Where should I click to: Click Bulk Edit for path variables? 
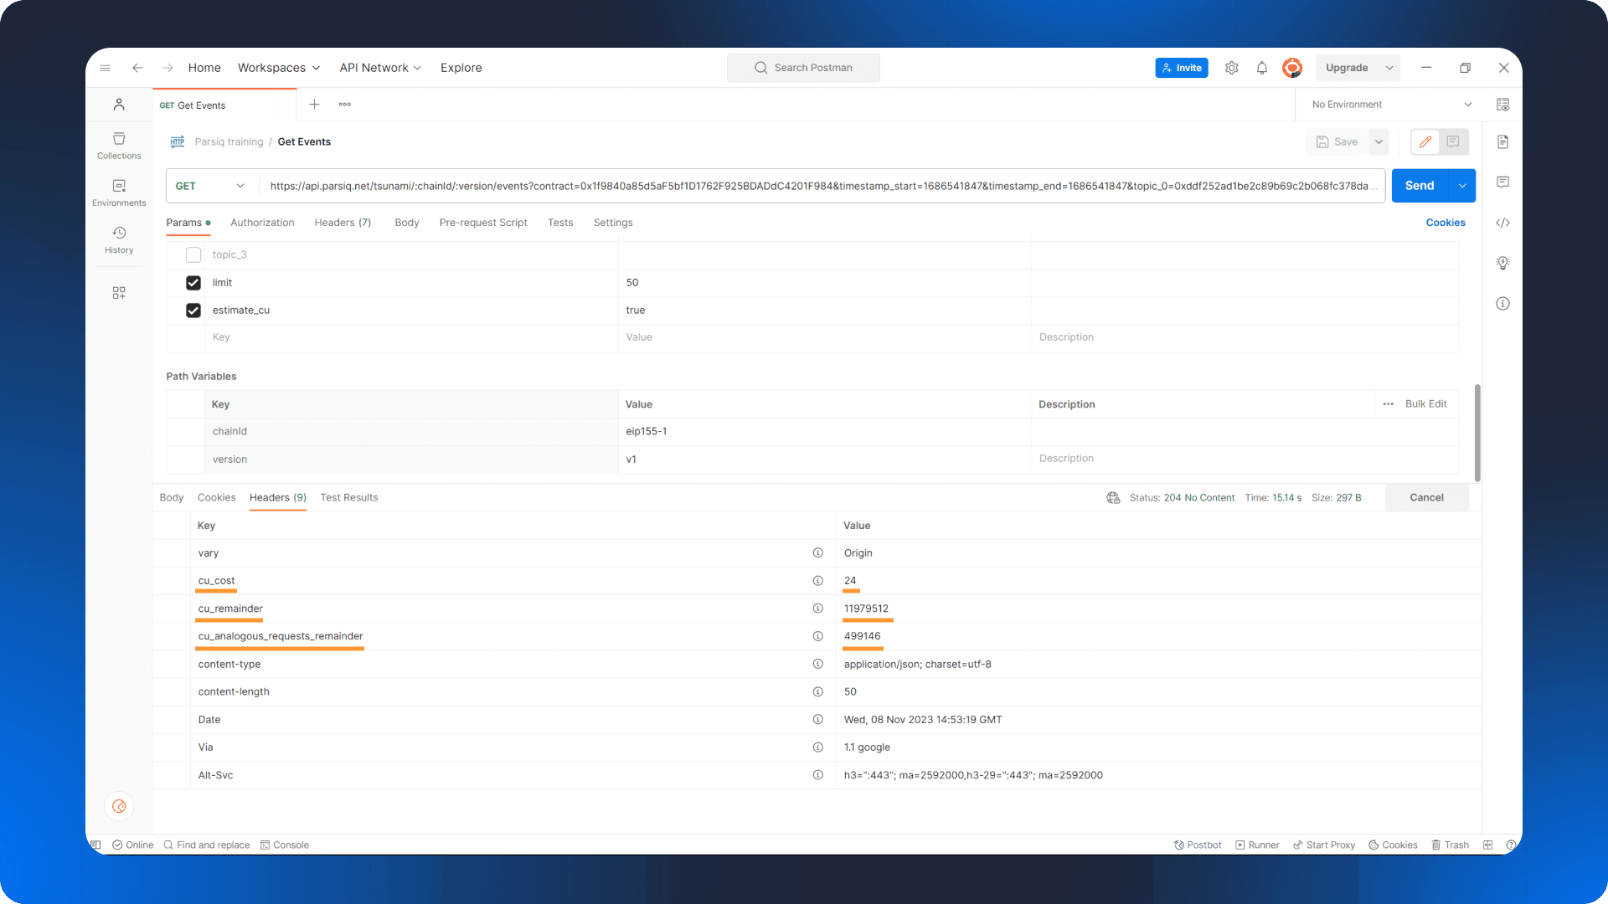(x=1425, y=404)
